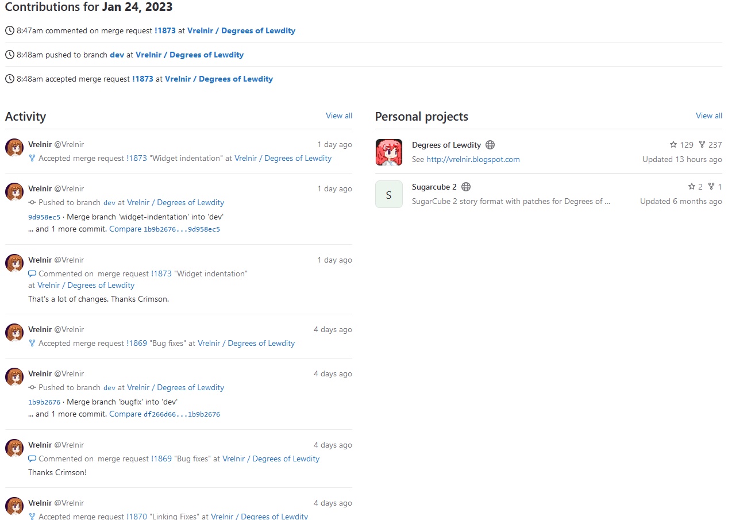This screenshot has width=755, height=520.
Task: Open View all link under Activity
Action: pyautogui.click(x=338, y=115)
